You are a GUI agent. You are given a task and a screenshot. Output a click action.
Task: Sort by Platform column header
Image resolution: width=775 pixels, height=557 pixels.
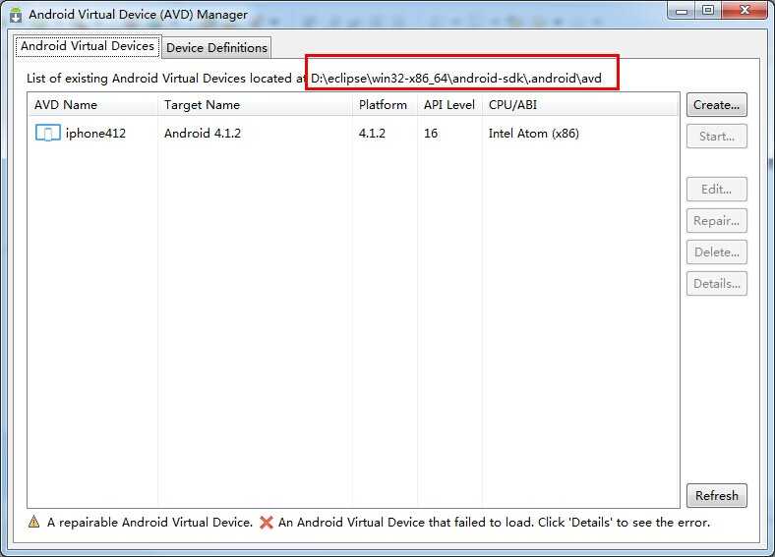click(x=385, y=105)
